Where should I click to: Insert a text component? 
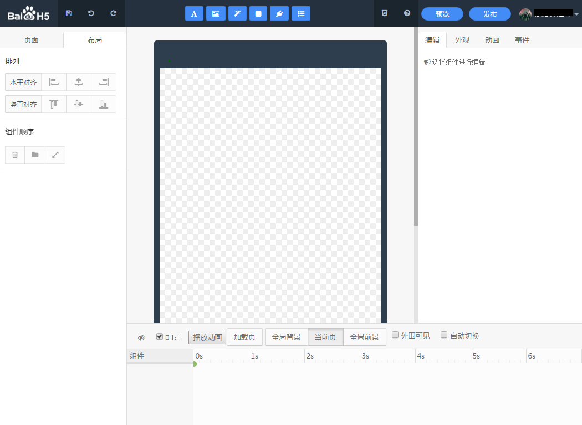tap(194, 13)
